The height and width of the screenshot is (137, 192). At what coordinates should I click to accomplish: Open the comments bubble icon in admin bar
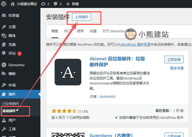pos(56,4)
